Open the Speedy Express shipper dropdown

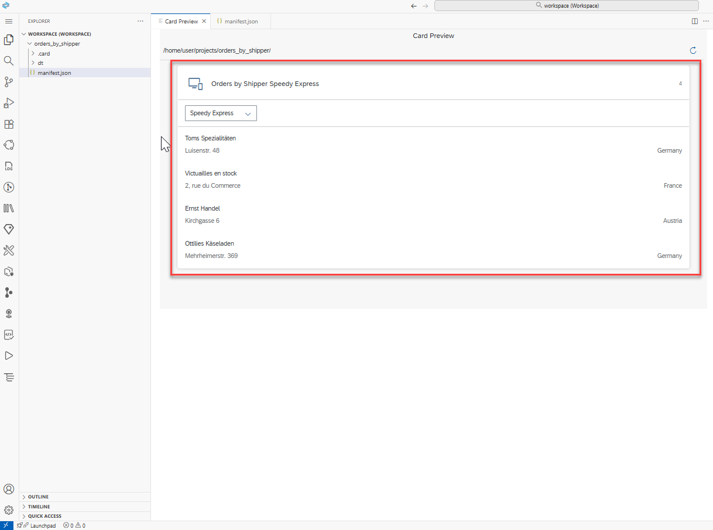pyautogui.click(x=221, y=113)
